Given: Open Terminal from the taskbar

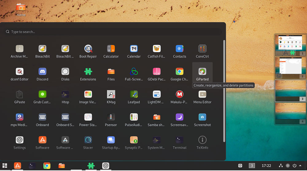Looking at the screenshot, I should tap(32, 166).
